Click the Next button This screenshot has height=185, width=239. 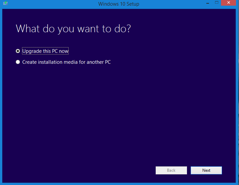pos(206,170)
